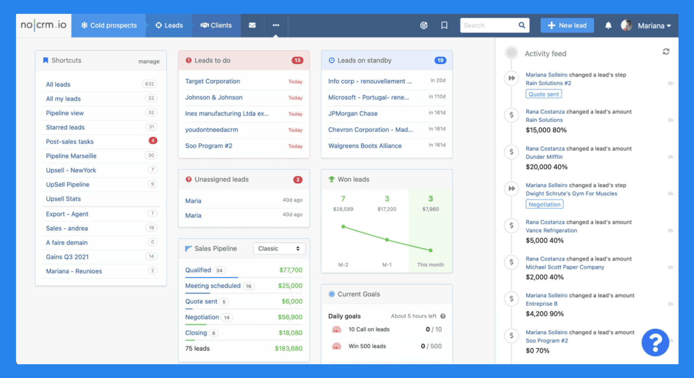Image resolution: width=694 pixels, height=378 pixels.
Task: Open JPMorgan Chase standby lead
Action: (x=353, y=113)
